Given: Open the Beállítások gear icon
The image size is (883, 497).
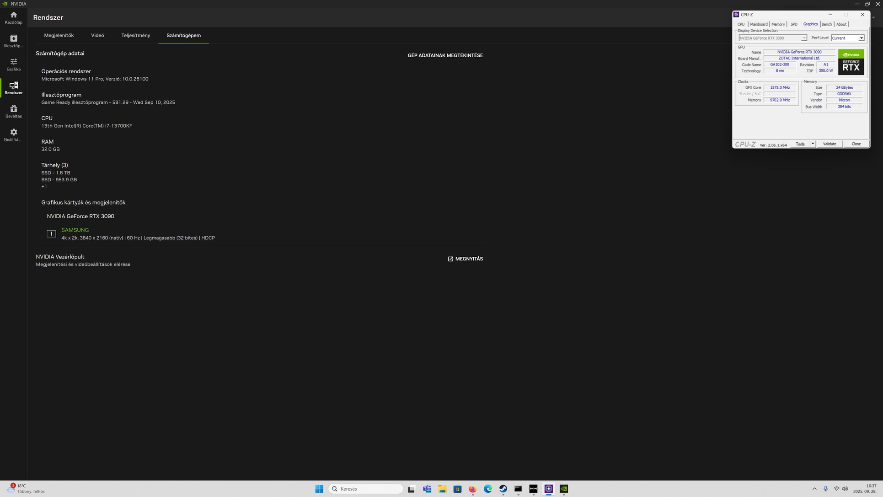Looking at the screenshot, I should pyautogui.click(x=13, y=135).
